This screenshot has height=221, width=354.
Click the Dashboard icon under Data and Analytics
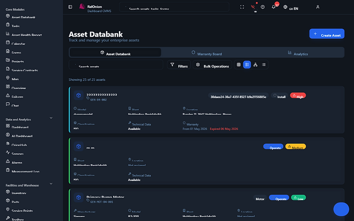point(8,126)
